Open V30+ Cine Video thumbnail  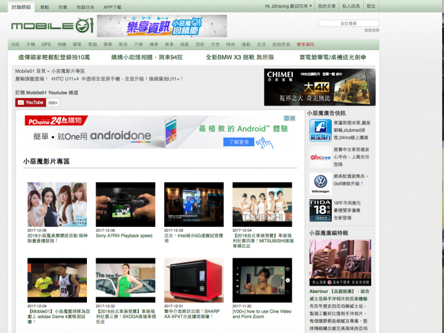click(262, 280)
